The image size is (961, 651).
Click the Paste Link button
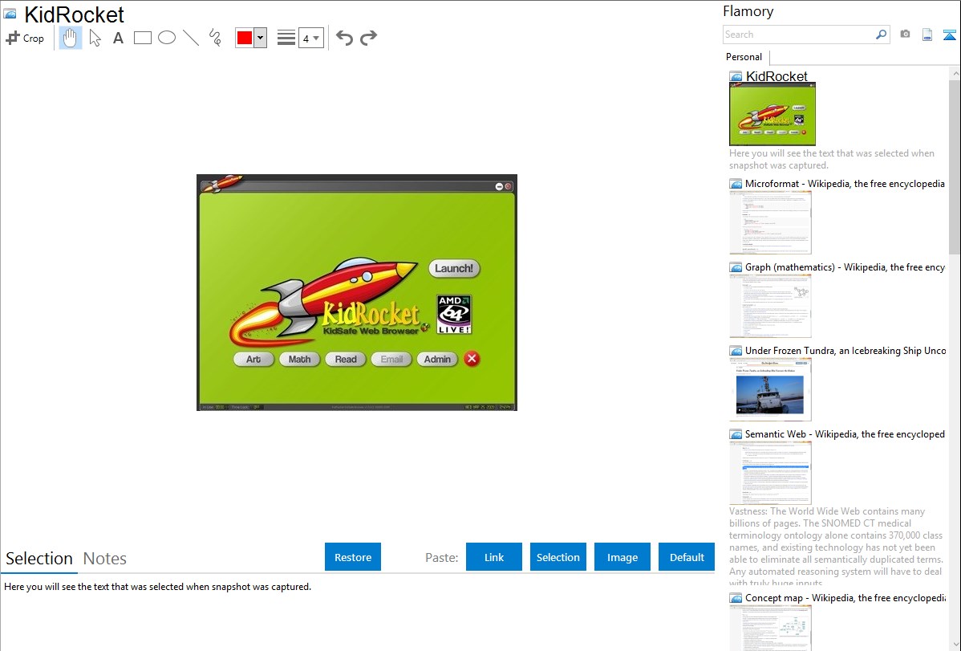click(494, 557)
